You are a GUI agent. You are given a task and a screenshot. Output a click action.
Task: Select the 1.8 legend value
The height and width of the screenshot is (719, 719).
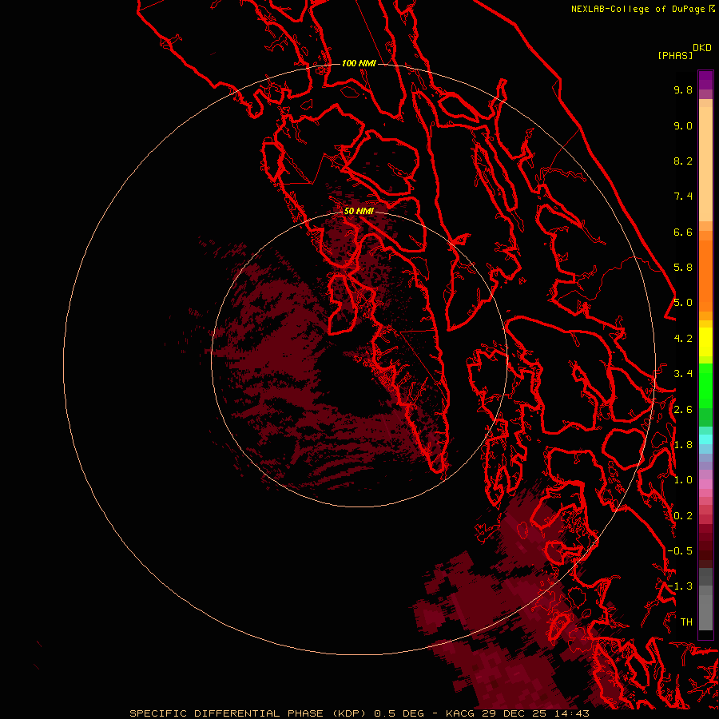(683, 445)
